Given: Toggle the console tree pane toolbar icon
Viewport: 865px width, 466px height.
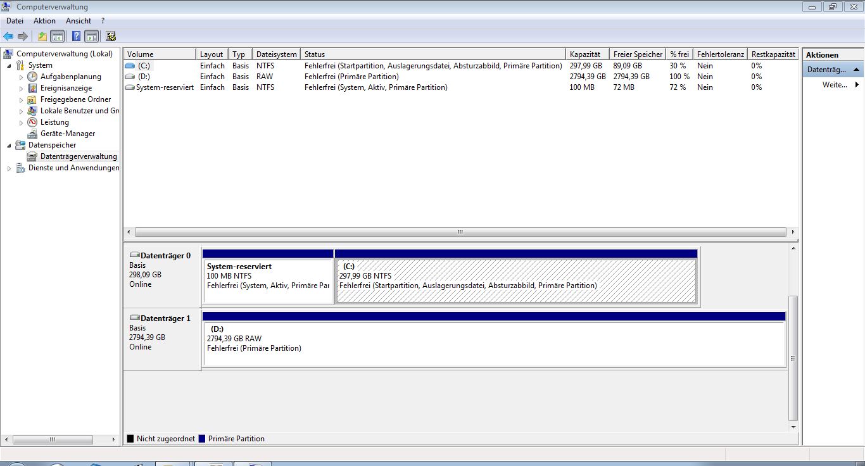Looking at the screenshot, I should (x=58, y=36).
